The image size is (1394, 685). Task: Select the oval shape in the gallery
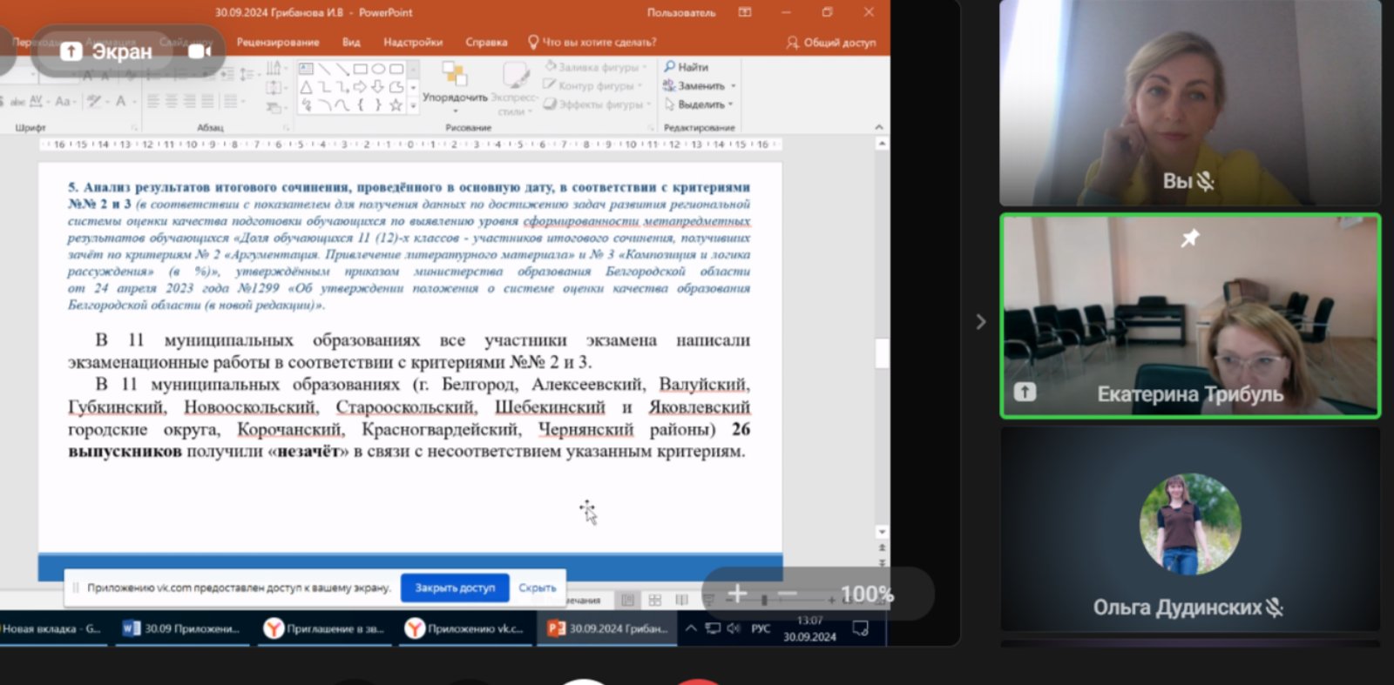pos(378,69)
